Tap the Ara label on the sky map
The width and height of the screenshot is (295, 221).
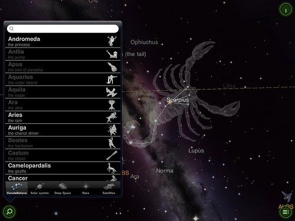tap(135, 176)
